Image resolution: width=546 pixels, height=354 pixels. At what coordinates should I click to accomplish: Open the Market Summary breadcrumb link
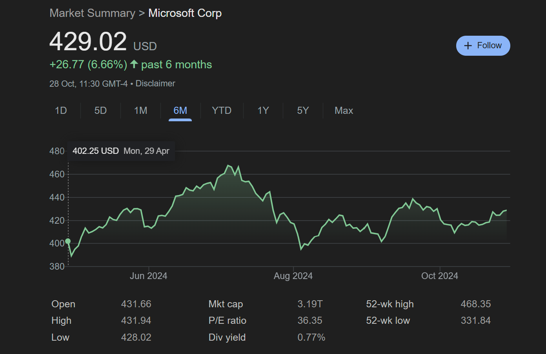[x=92, y=13]
